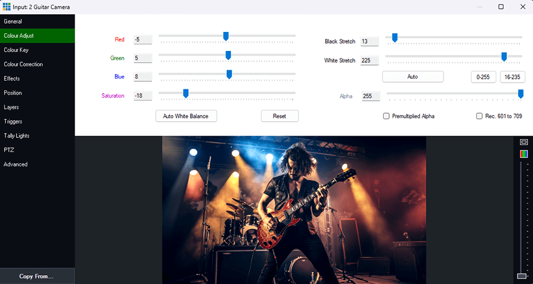This screenshot has height=284, width=533.
Task: Apply the 0-255 range preset
Action: click(x=484, y=77)
